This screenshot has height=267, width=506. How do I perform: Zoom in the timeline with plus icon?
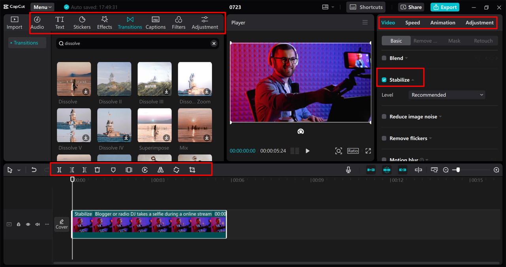[x=497, y=170]
